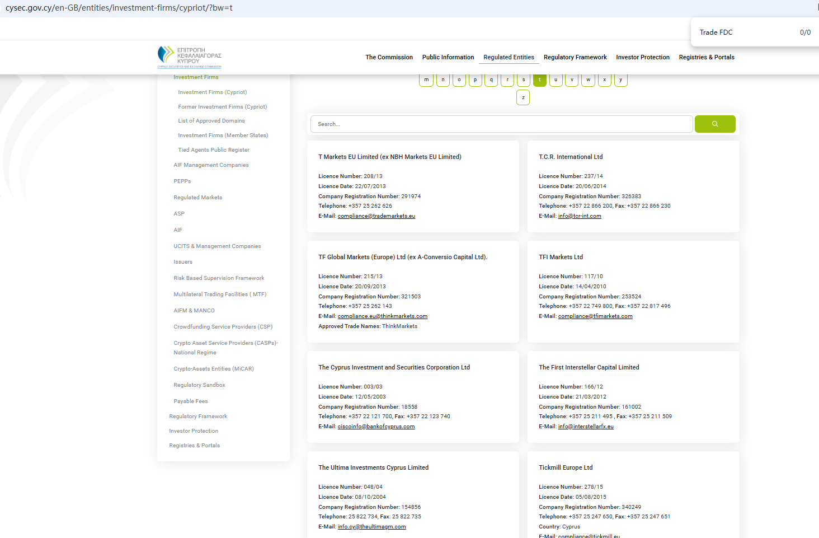The width and height of the screenshot is (819, 538).
Task: Open Regulated Entities menu
Action: pos(509,57)
